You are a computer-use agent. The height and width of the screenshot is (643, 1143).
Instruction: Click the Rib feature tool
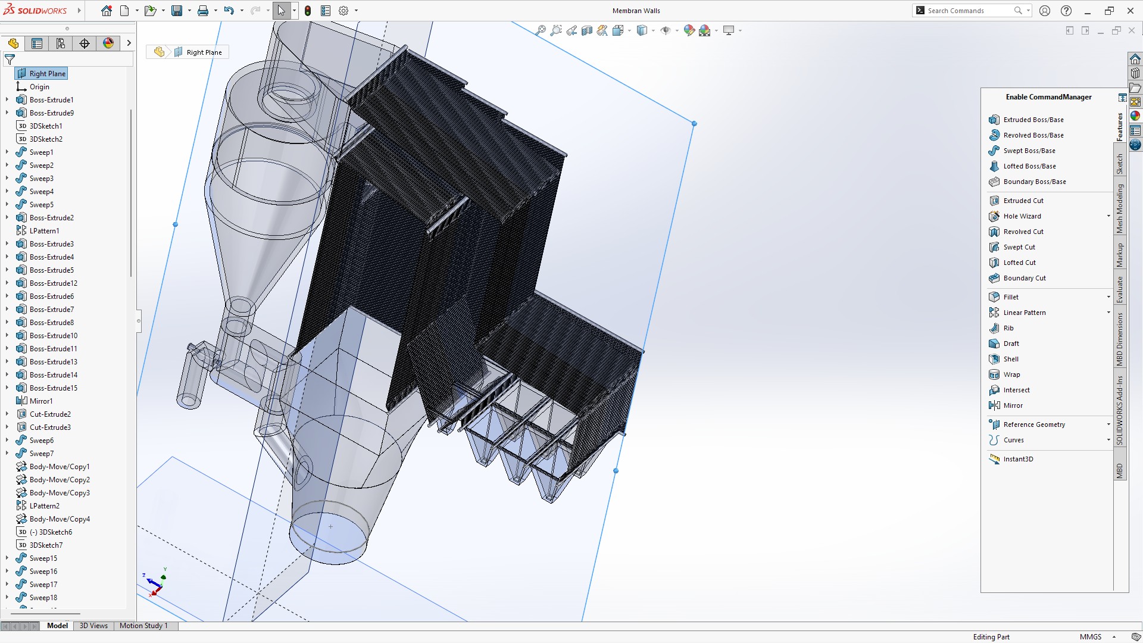(1007, 327)
